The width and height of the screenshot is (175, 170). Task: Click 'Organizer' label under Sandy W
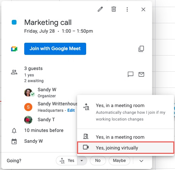(47, 96)
